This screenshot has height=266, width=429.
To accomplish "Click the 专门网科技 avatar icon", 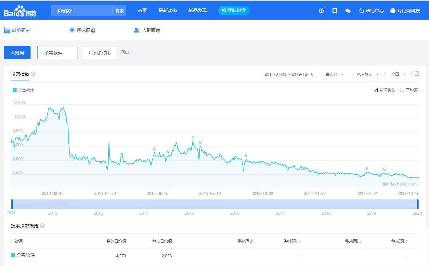I will tap(393, 11).
